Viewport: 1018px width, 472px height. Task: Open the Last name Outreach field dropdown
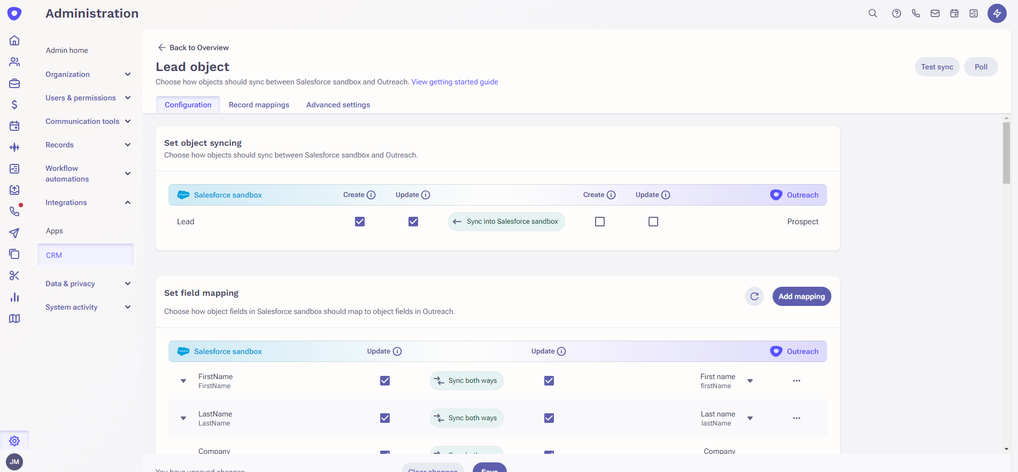[x=750, y=418]
